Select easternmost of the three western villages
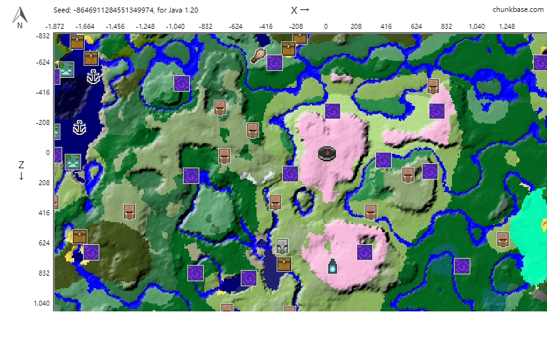This screenshot has width=547, height=339. pos(253,130)
